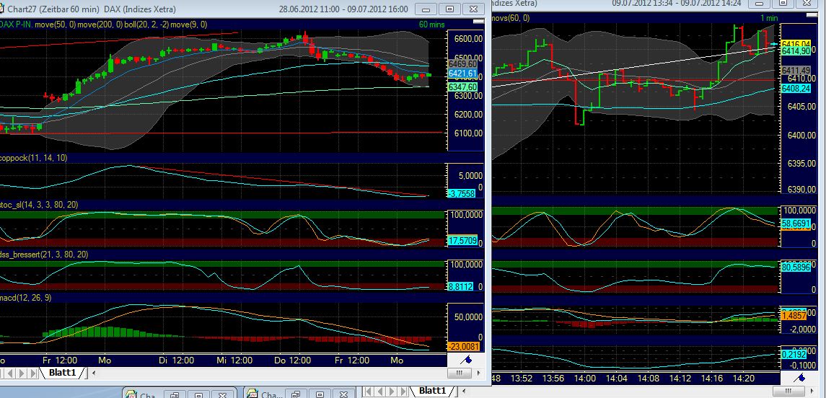Viewport: 826px width, 398px height.
Task: Click the pin flag icon in the 1 min chart
Action: tap(800, 377)
